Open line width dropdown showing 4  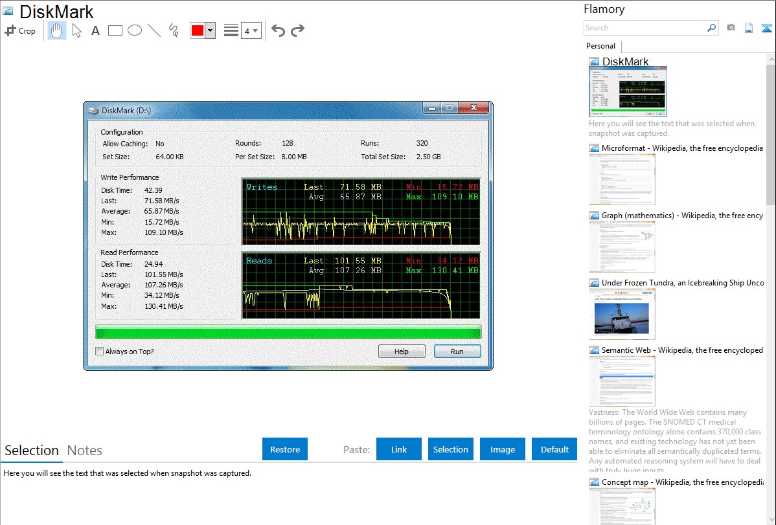251,31
